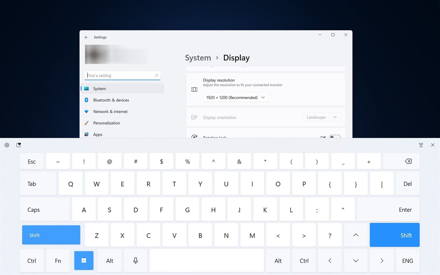Image resolution: width=440 pixels, height=275 pixels.
Task: Open Personalization settings category
Action: point(106,123)
